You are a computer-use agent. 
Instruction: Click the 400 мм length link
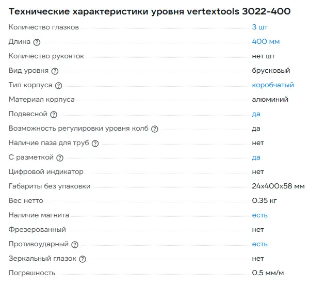(x=266, y=41)
